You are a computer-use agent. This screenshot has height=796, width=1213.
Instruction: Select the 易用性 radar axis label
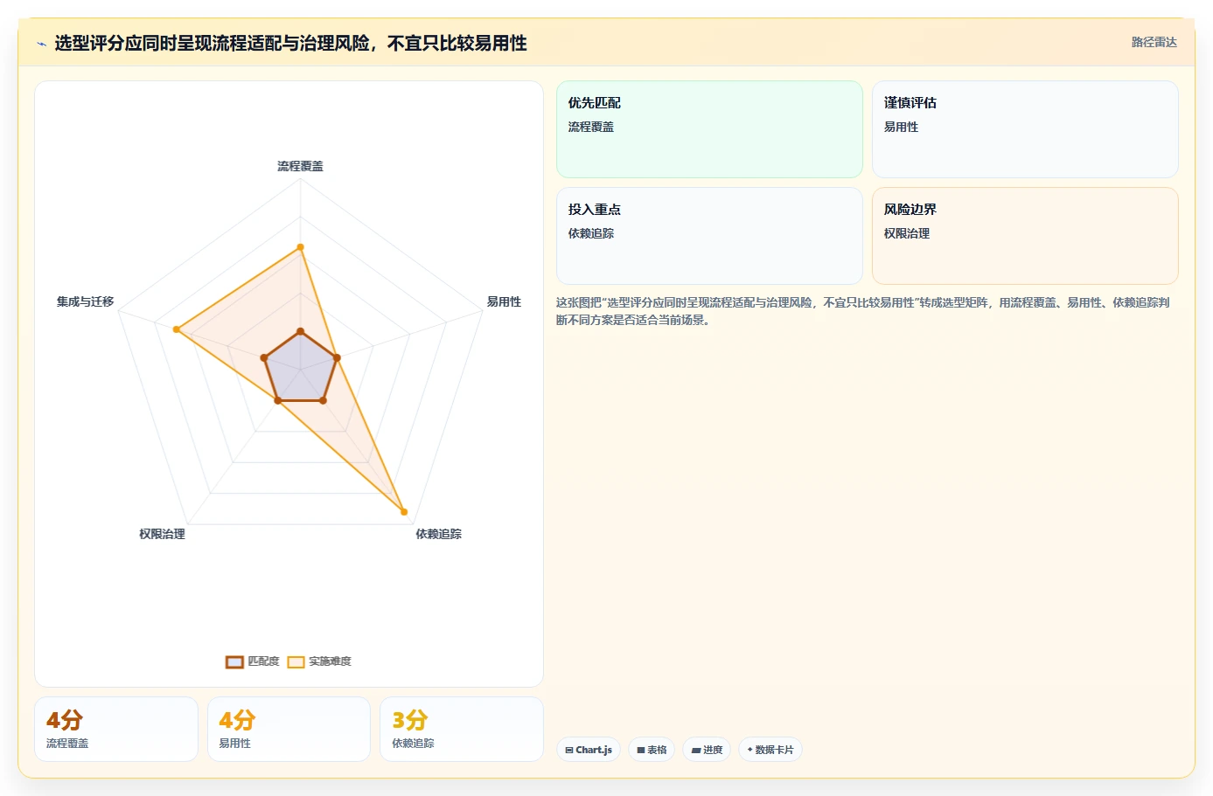[504, 301]
